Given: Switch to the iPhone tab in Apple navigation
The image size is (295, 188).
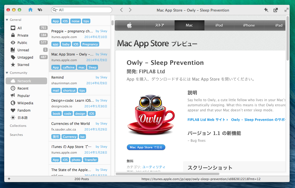Looking at the screenshot, I should coord(249,25).
